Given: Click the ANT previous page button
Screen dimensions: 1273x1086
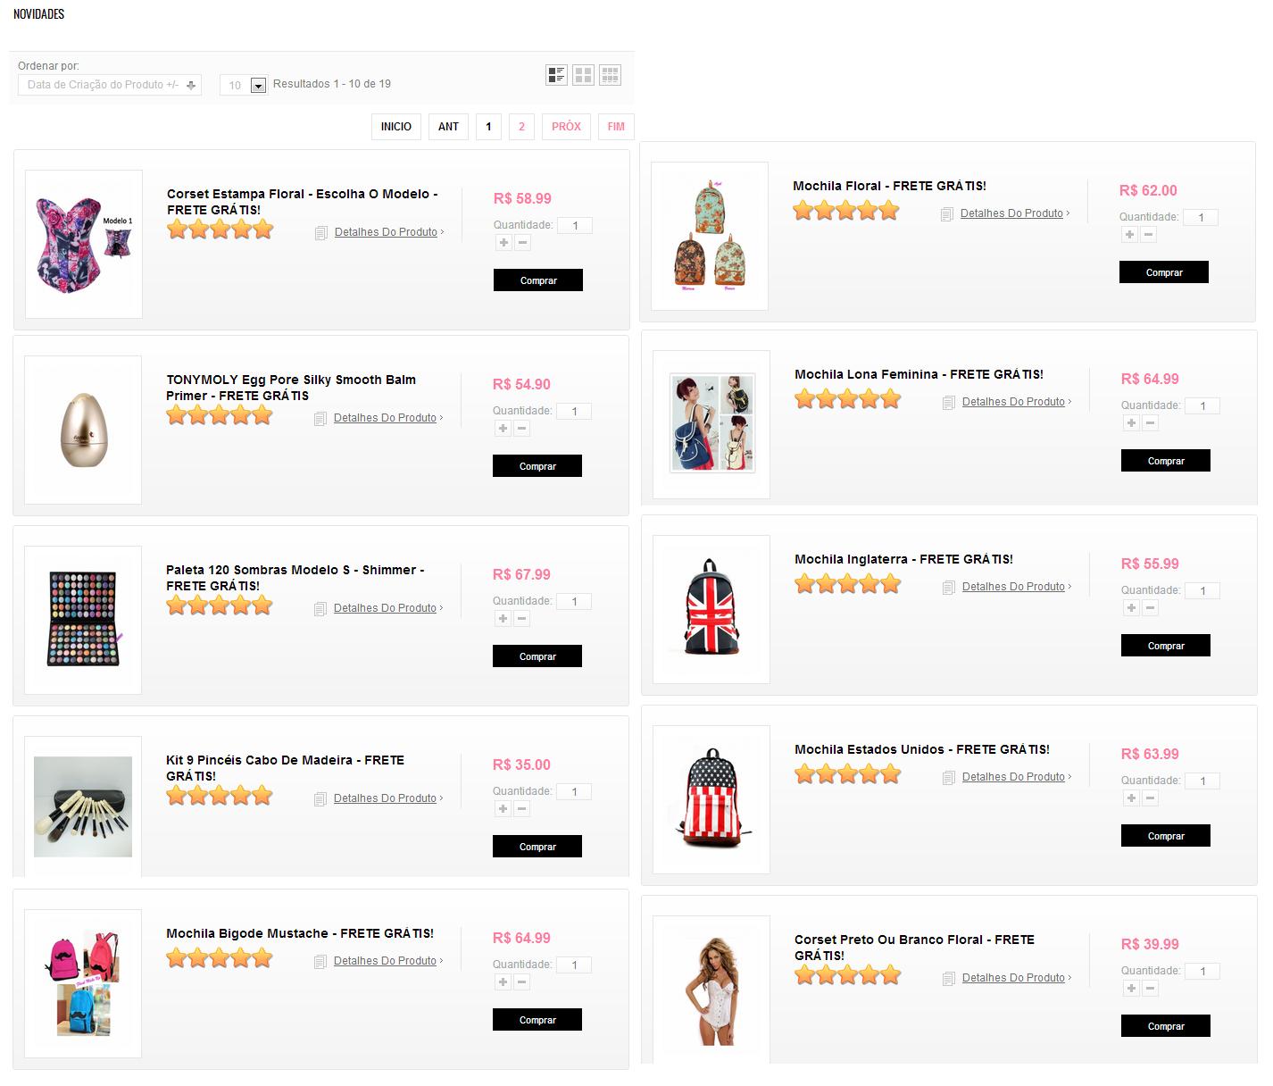Looking at the screenshot, I should [449, 127].
